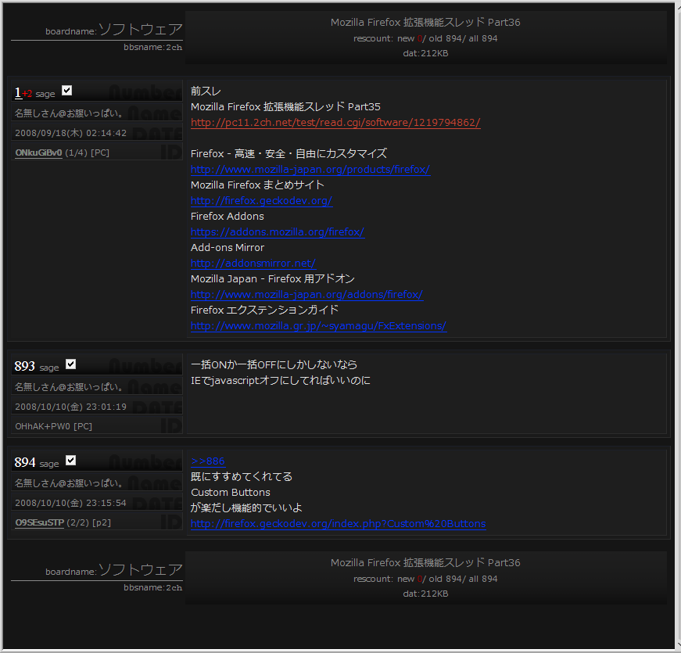Click the poster ID ONkuGiBv0
Viewport: 681px width, 653px height.
pos(38,153)
